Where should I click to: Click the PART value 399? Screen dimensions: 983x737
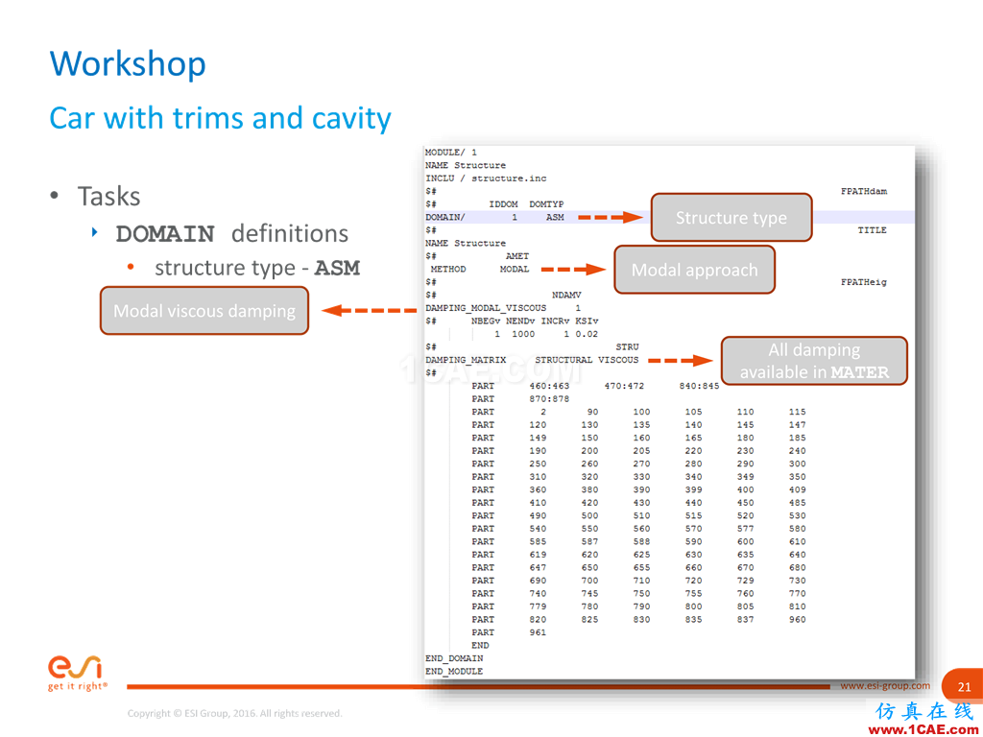693,489
